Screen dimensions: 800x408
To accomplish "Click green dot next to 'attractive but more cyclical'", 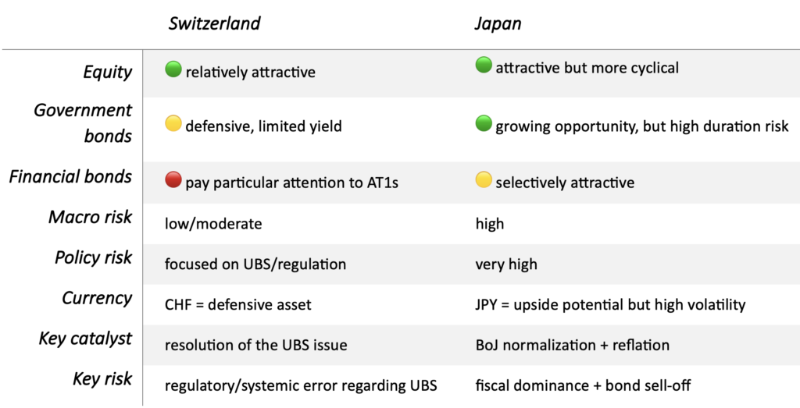I will 484,66.
